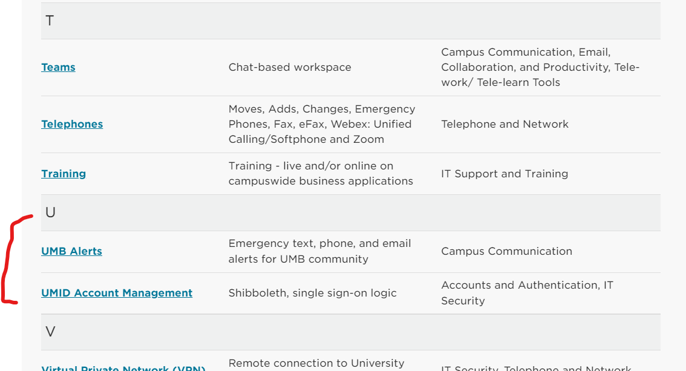Follow the Training link
This screenshot has height=371, width=686.
64,174
